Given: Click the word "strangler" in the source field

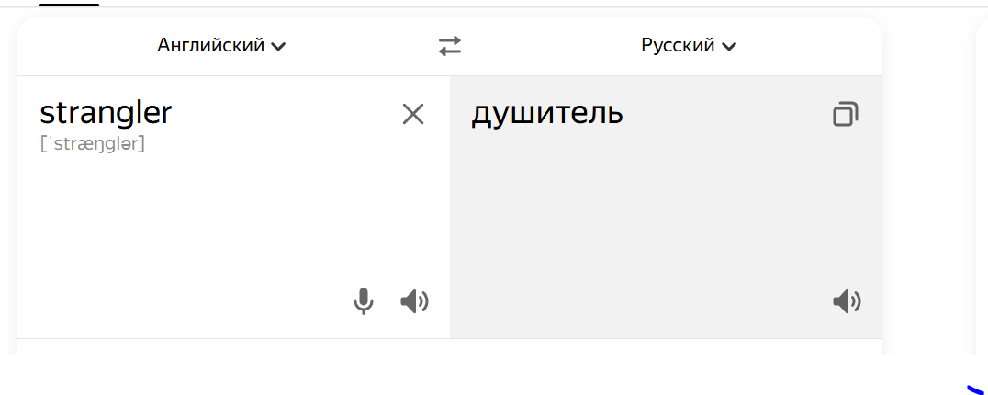Looking at the screenshot, I should pos(106,113).
